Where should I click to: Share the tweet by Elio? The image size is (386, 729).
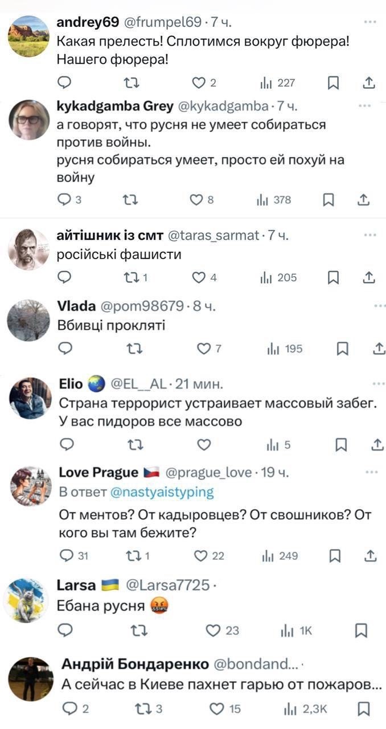click(377, 445)
